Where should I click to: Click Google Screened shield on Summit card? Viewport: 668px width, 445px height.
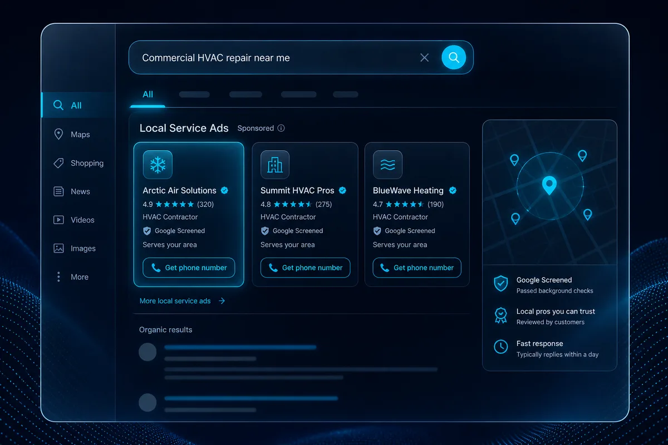coord(265,231)
